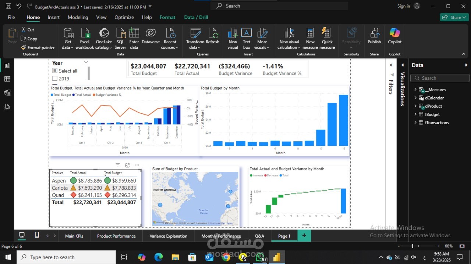Screen dimensions: 471x264
Task: Expand the dProduct table
Action: click(x=415, y=106)
